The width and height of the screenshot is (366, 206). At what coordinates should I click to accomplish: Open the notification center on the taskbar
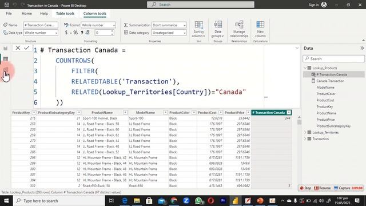point(357,201)
